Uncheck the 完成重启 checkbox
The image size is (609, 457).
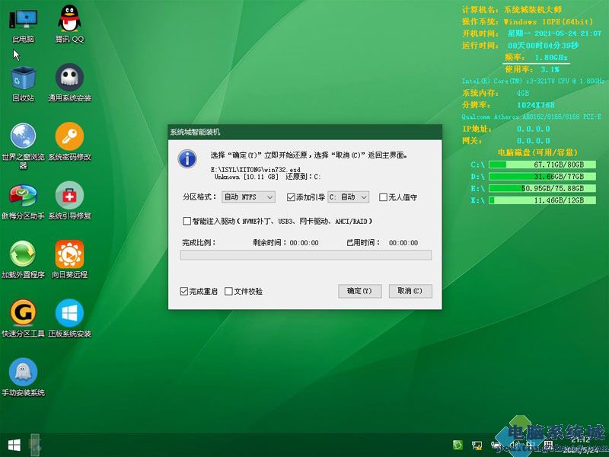click(184, 291)
